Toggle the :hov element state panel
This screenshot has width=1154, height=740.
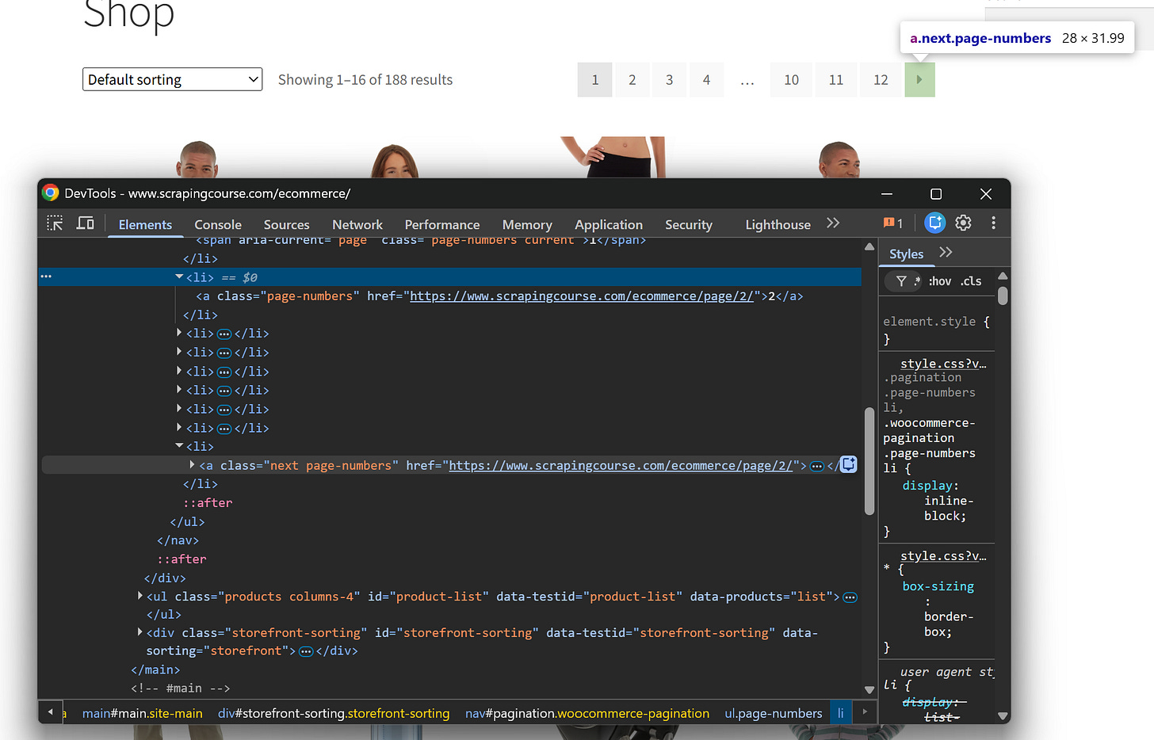pos(940,281)
